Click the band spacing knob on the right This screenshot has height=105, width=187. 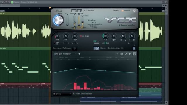pos(132,36)
